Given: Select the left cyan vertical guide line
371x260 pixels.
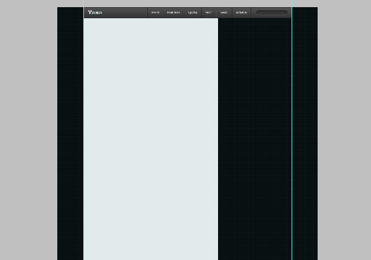Looking at the screenshot, I should tap(83, 130).
